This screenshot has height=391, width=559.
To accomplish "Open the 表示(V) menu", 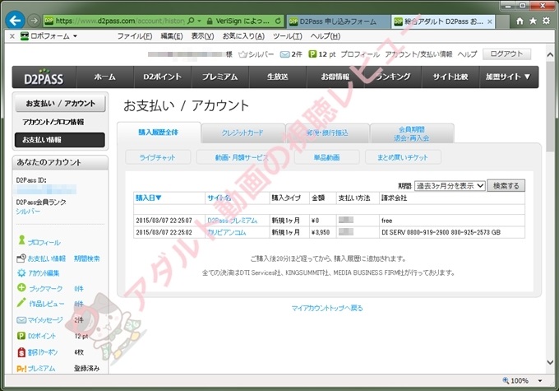I will click(202, 36).
